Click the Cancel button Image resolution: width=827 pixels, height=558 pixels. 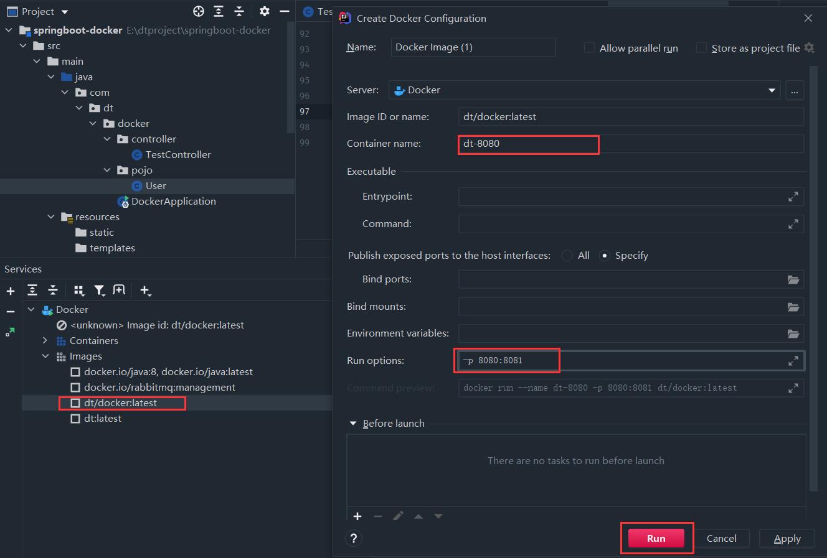(722, 539)
